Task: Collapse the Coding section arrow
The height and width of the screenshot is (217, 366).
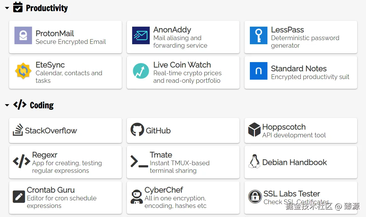Action: pyautogui.click(x=7, y=105)
